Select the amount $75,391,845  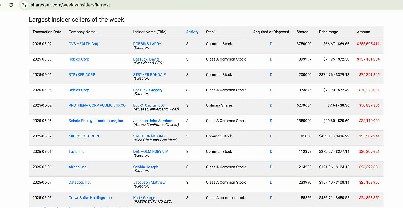(369, 75)
